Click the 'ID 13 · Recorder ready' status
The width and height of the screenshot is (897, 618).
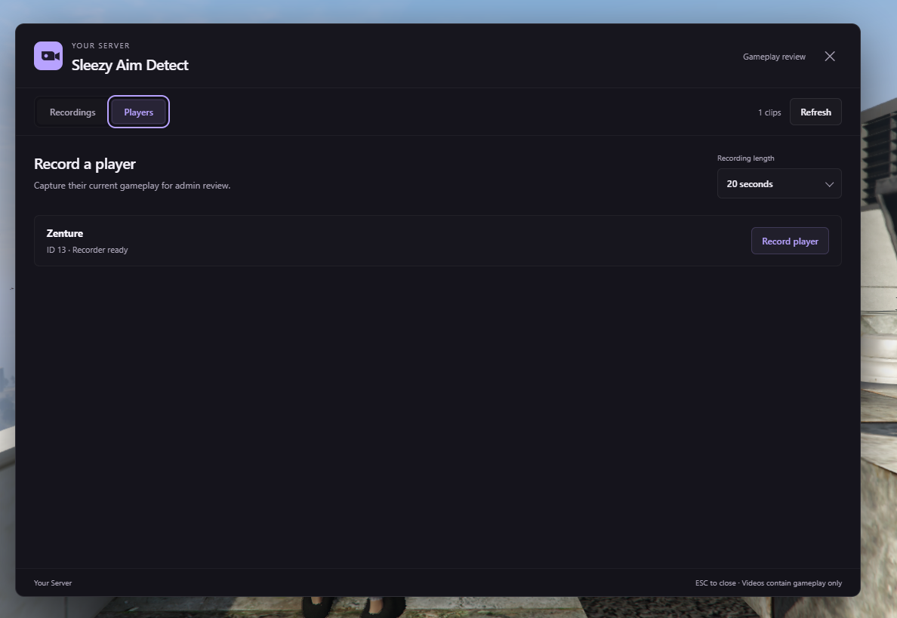(87, 250)
